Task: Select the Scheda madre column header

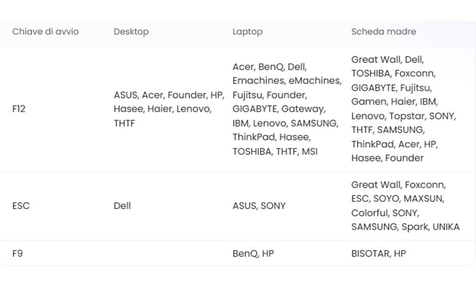Action: coord(383,31)
